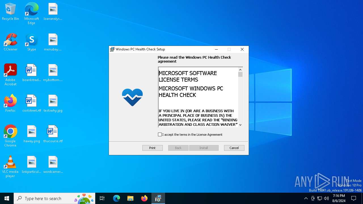
Task: Select the Recycle Bin desktop icon
Action: (10, 12)
